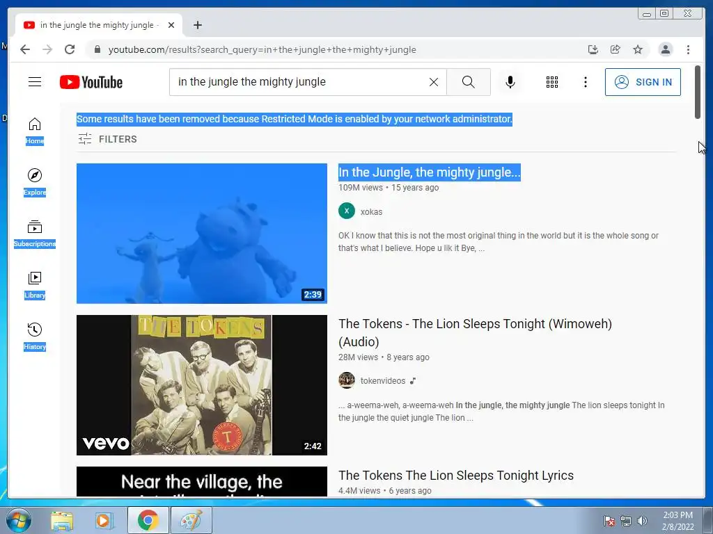Open tokenvideos channel avatar

(347, 380)
